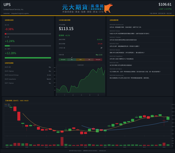Click the Strong Sell rating segment

click(x=98, y=60)
